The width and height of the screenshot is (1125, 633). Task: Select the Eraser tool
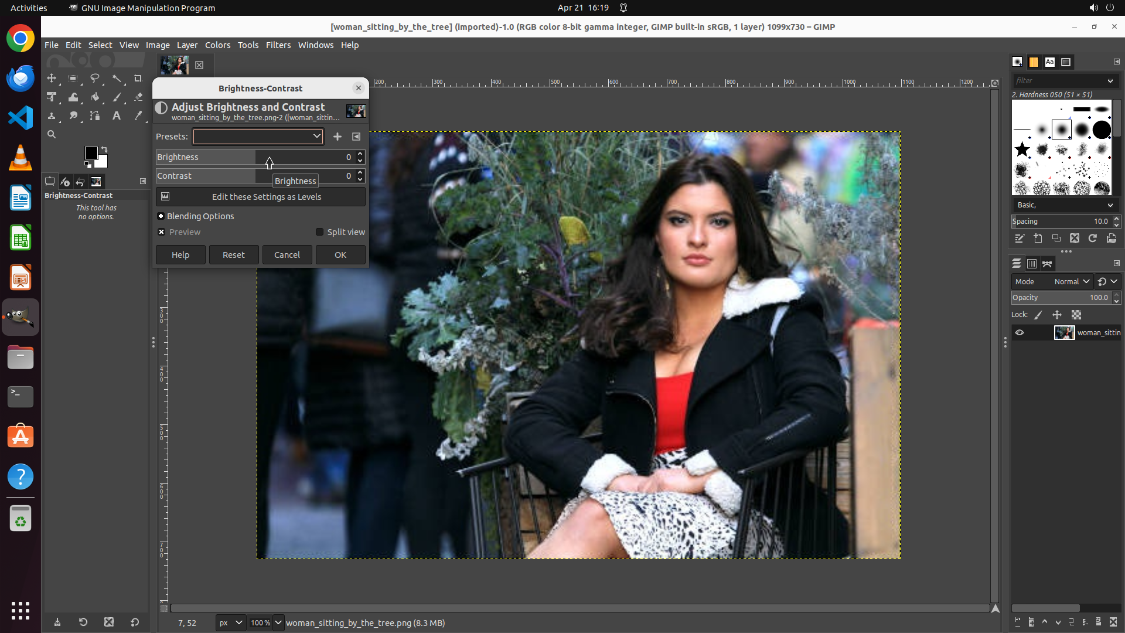[138, 97]
